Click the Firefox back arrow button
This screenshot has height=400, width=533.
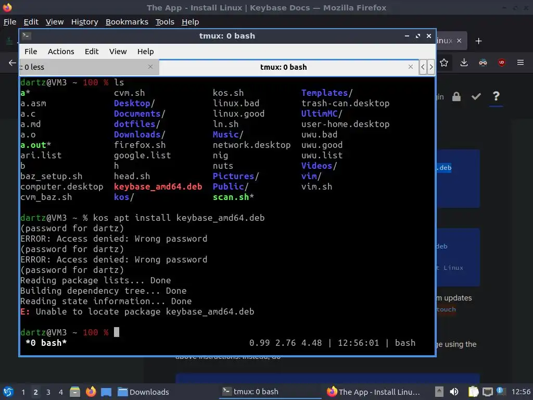(12, 63)
